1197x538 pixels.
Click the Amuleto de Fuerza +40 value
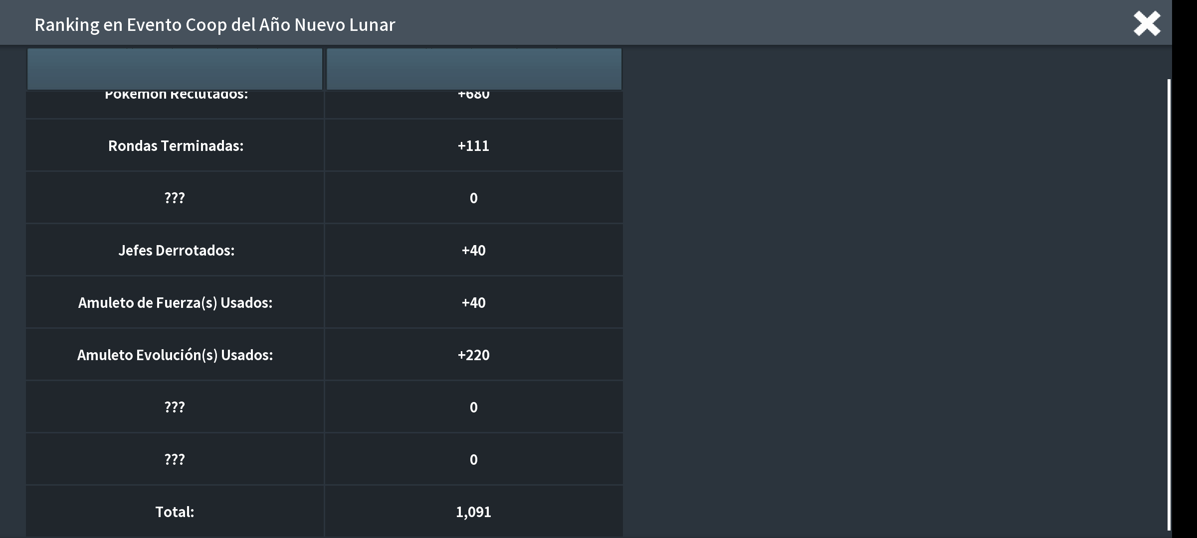click(x=473, y=302)
